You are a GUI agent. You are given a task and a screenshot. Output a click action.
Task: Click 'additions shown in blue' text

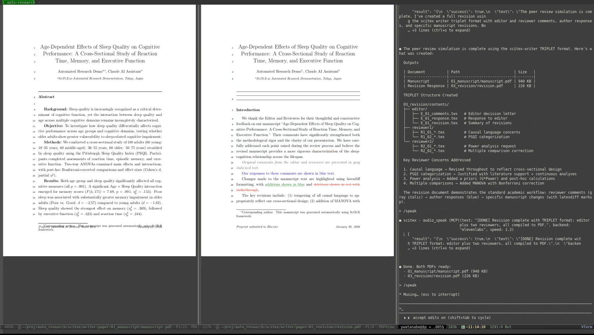click(285, 184)
